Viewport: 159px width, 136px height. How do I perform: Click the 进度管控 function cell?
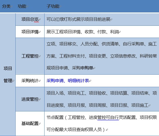(x=30, y=99)
